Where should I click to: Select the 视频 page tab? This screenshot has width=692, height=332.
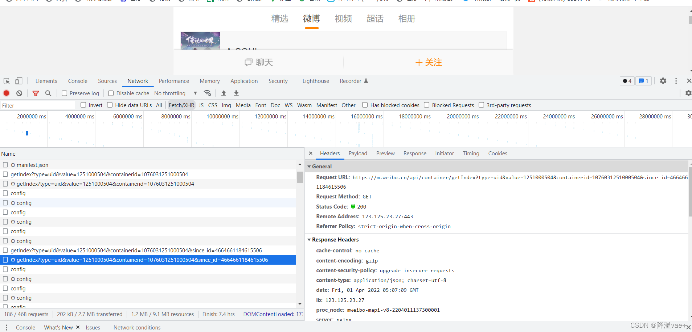point(343,18)
